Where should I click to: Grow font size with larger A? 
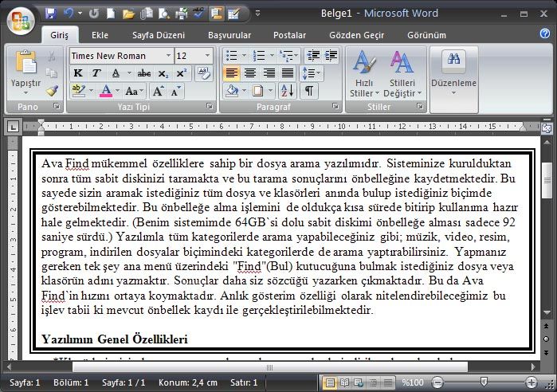[157, 92]
